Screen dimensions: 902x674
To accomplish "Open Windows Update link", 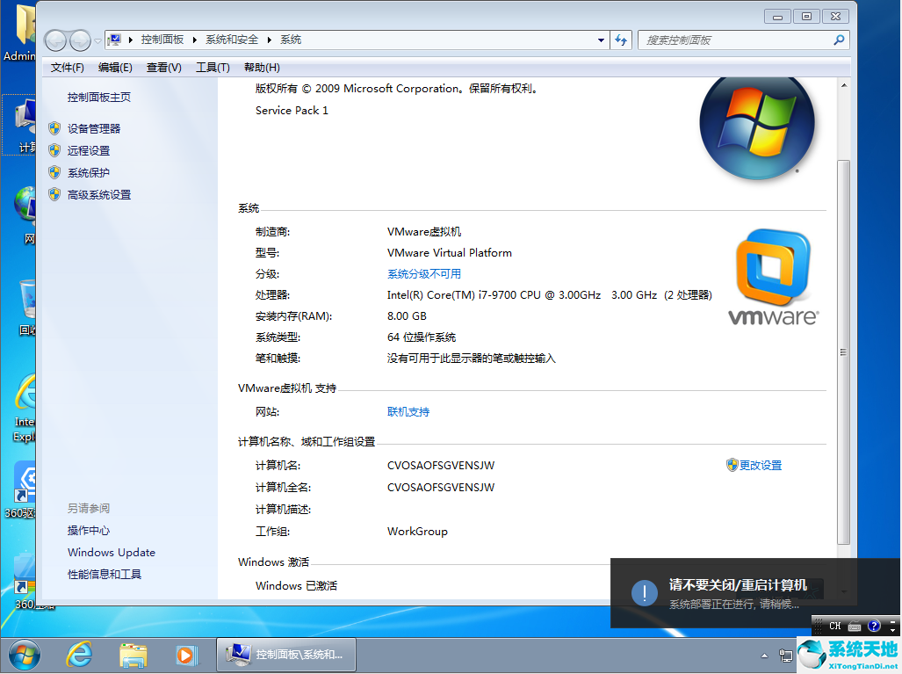I will point(112,553).
